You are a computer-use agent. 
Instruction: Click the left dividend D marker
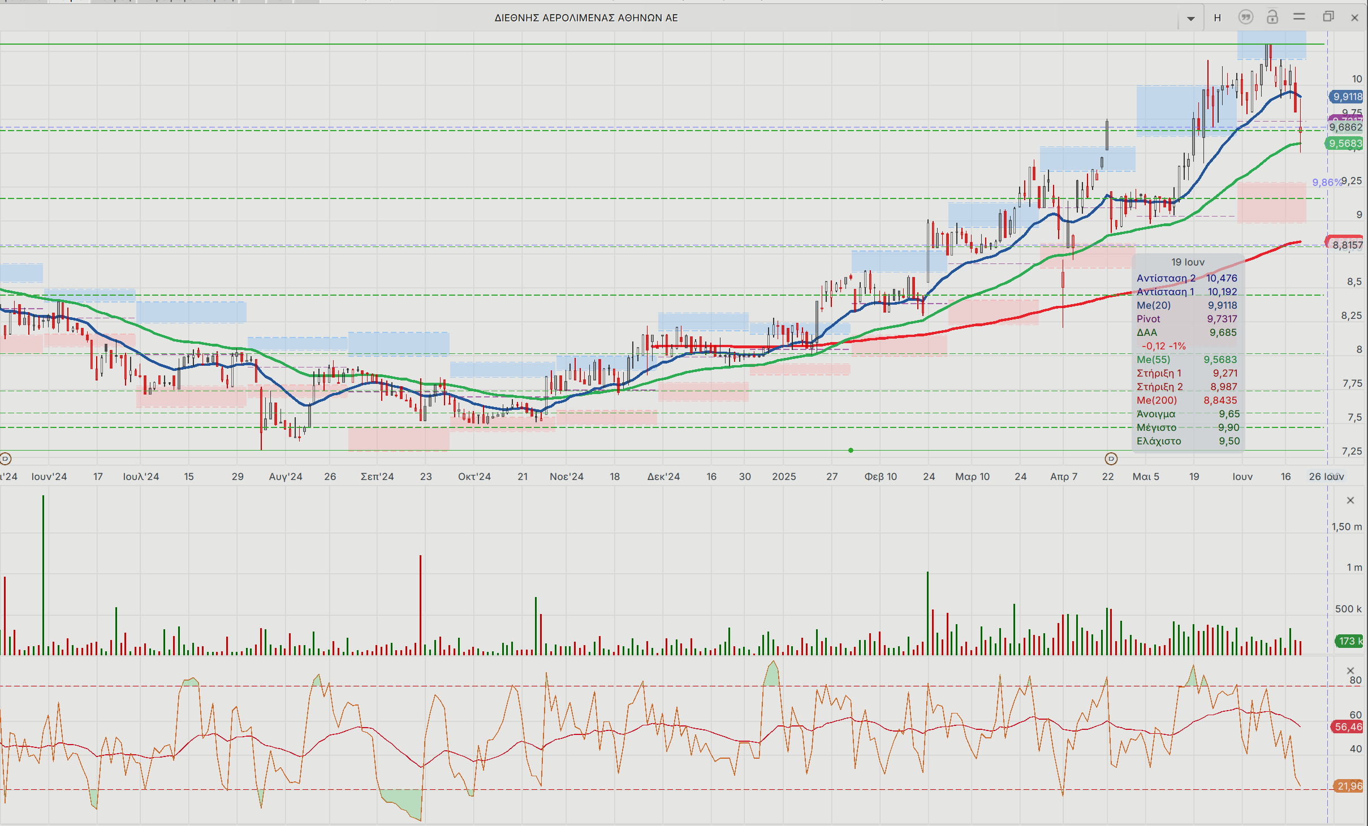(6, 459)
